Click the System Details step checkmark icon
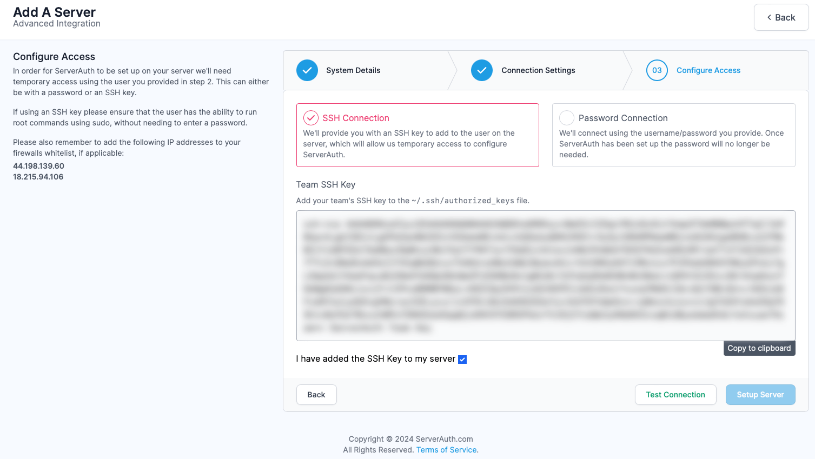This screenshot has height=459, width=815. tap(307, 70)
